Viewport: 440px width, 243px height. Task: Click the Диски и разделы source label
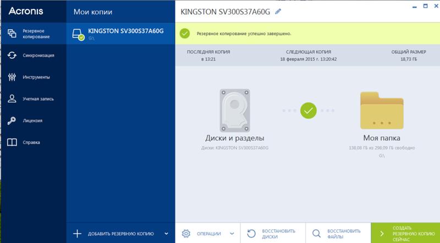(x=235, y=138)
